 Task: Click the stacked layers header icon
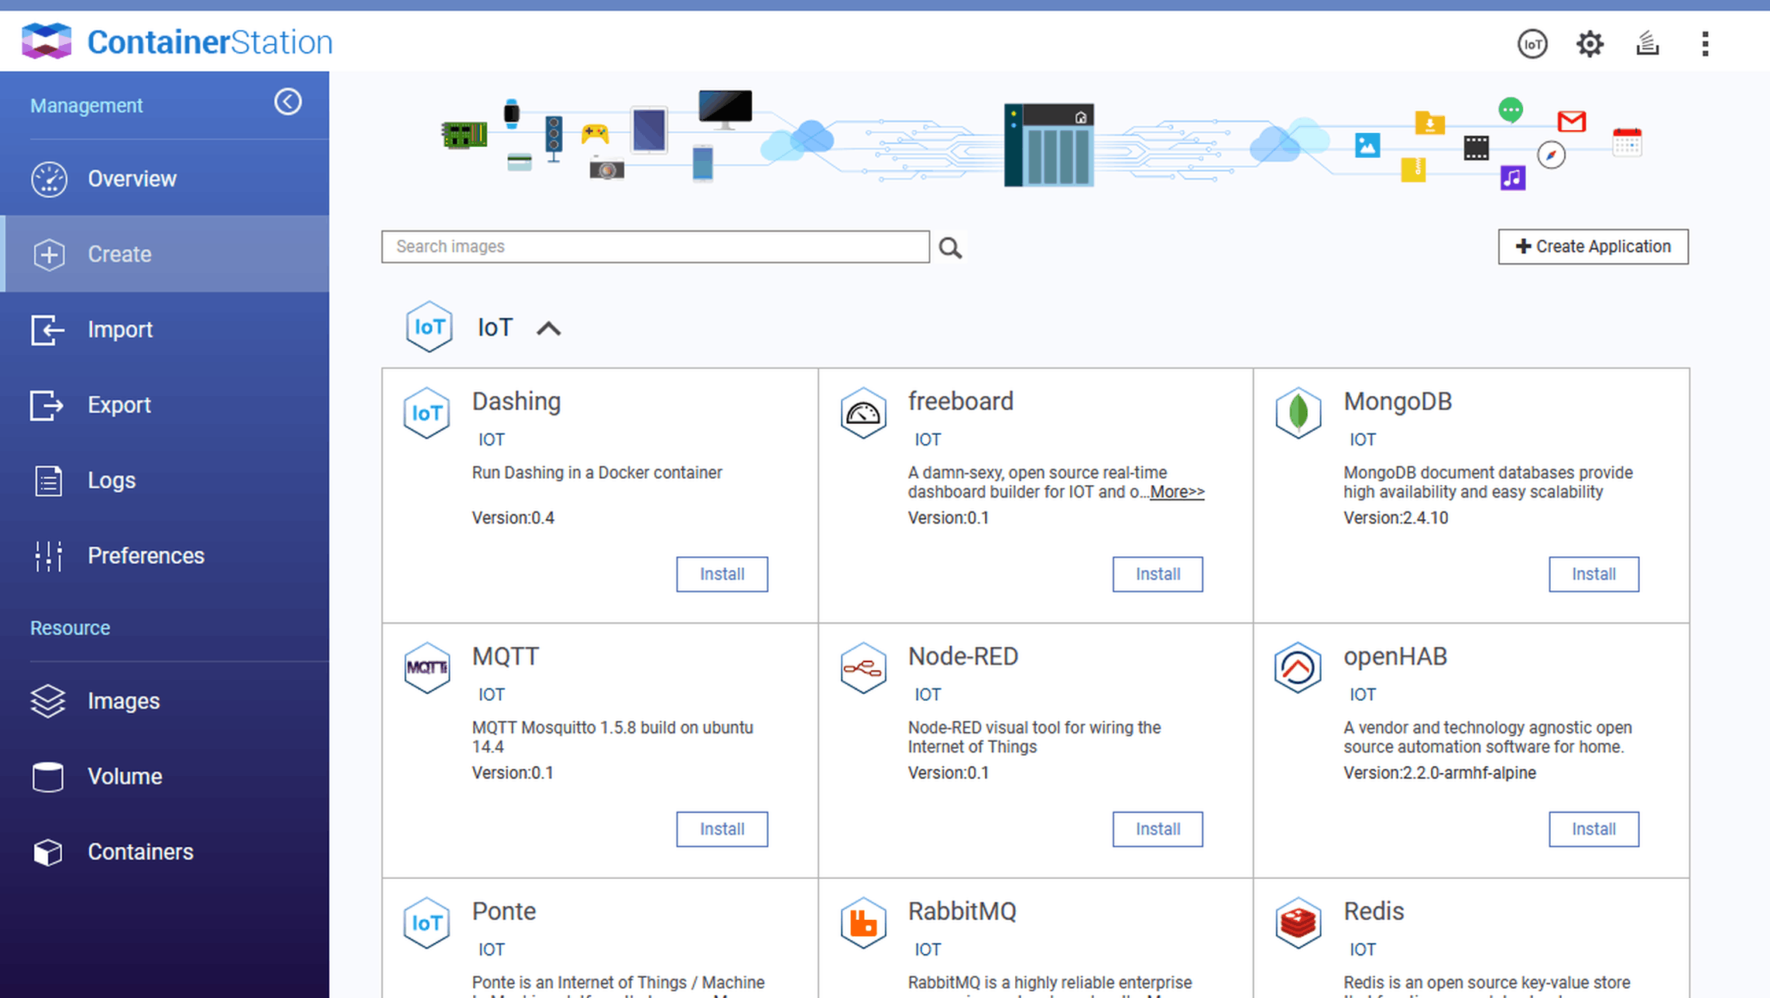1647,44
